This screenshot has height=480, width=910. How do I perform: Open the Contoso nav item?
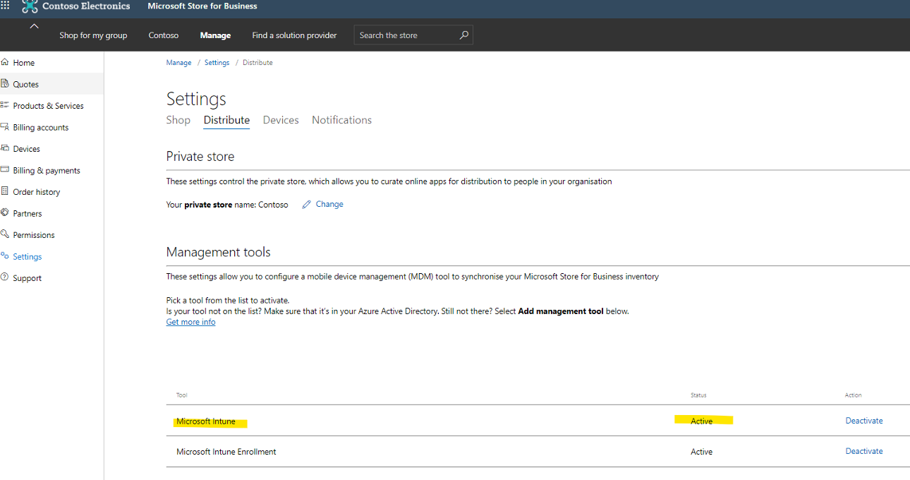pyautogui.click(x=164, y=35)
